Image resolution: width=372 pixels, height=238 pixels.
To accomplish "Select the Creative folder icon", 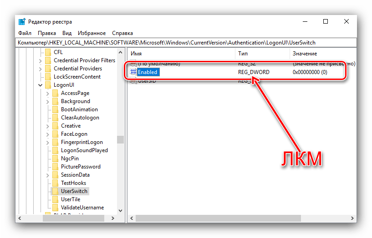I will [x=55, y=126].
